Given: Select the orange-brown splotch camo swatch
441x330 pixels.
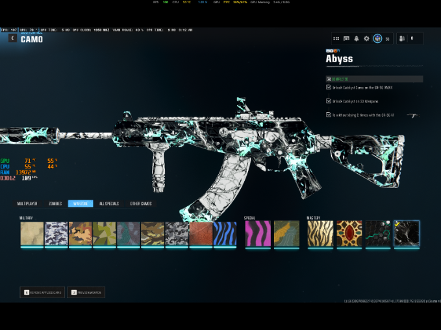Looking at the screenshot, I should point(80,234).
